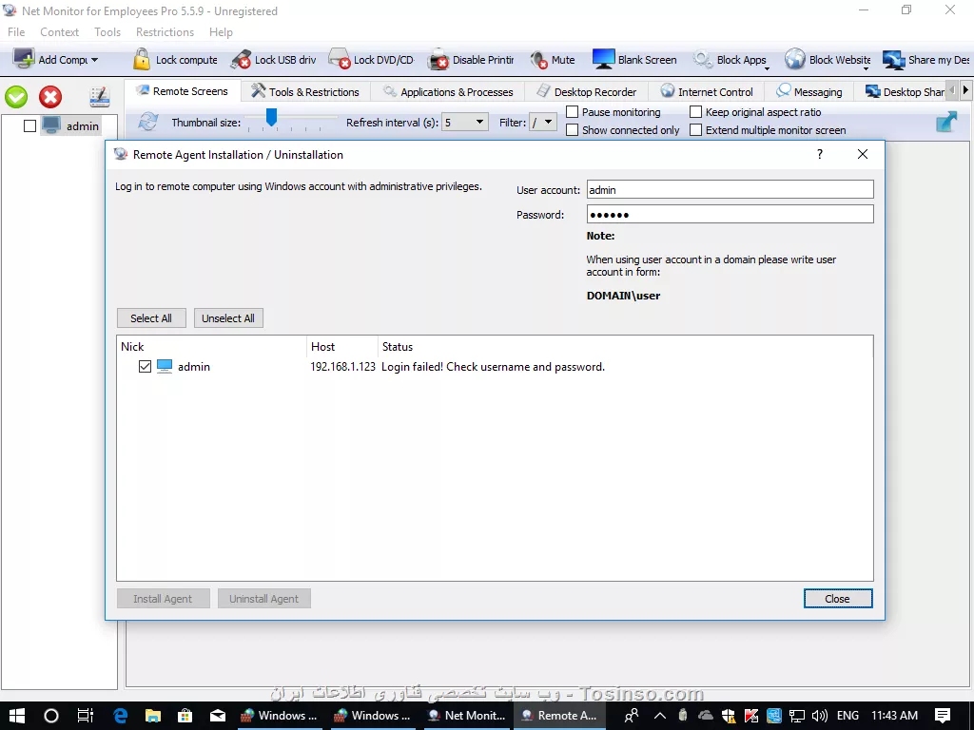Click the Lock computer padlock icon
Screen dimensions: 974x730
click(x=142, y=60)
